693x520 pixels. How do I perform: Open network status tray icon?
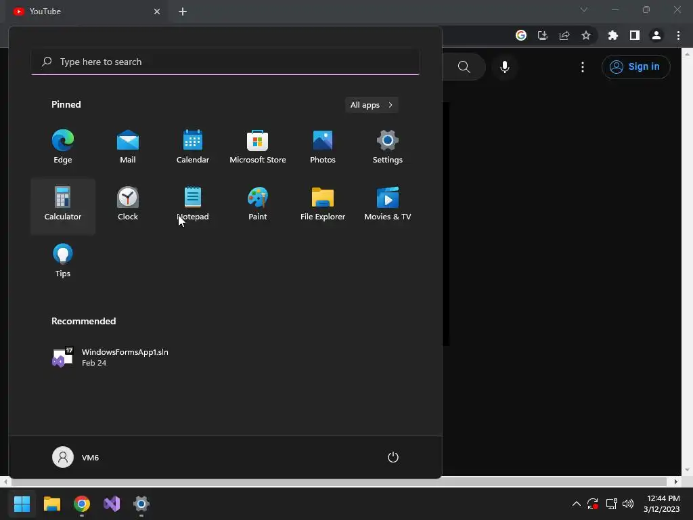click(x=611, y=504)
